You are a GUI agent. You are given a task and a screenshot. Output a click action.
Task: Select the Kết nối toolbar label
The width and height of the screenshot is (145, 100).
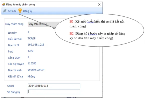12,11
